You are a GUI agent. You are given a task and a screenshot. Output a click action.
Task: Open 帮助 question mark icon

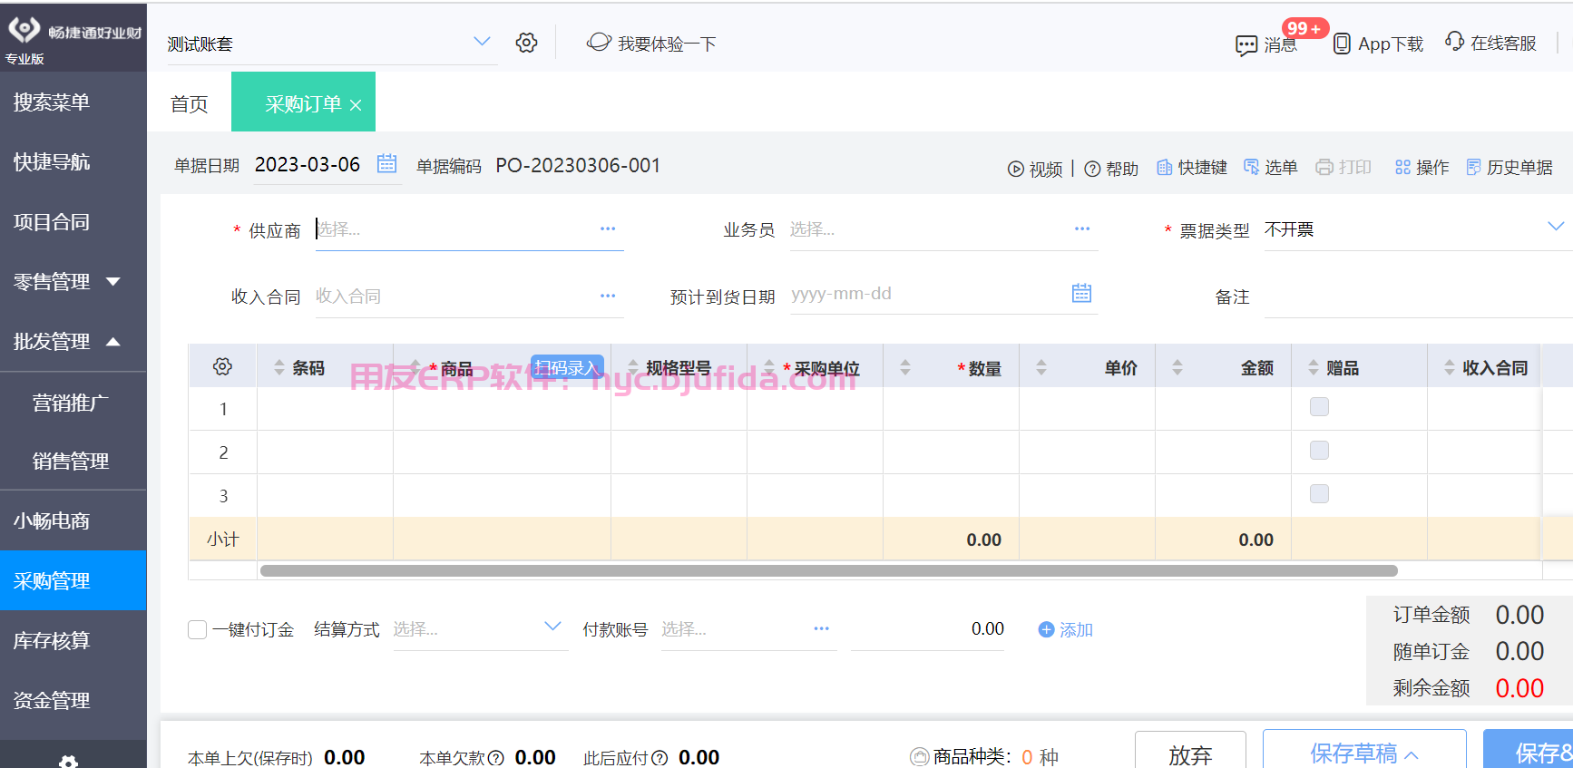click(1092, 169)
